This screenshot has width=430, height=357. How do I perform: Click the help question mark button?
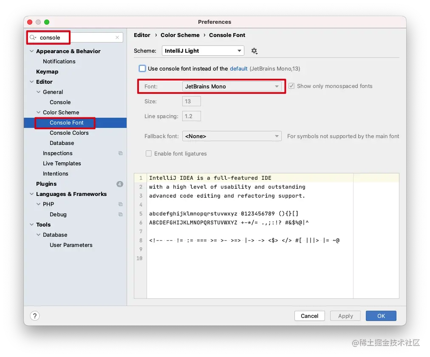click(35, 316)
